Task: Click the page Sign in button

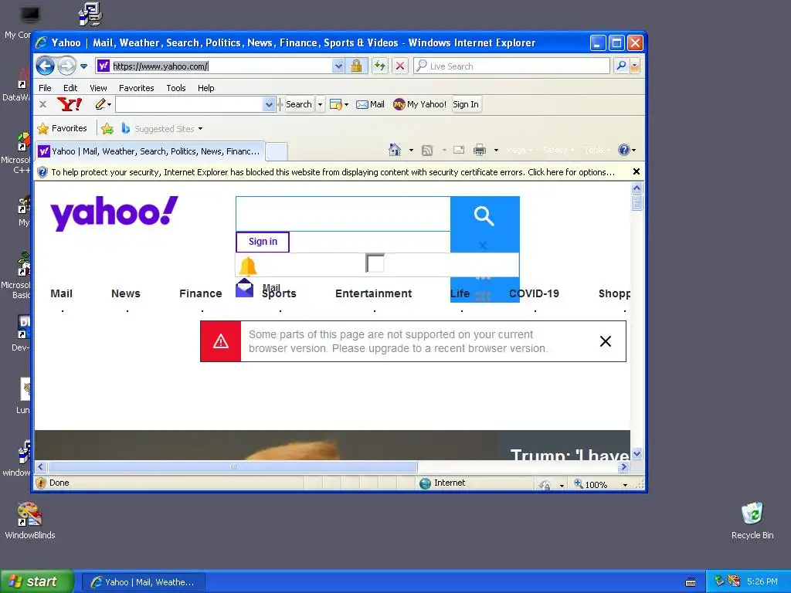Action: click(263, 242)
